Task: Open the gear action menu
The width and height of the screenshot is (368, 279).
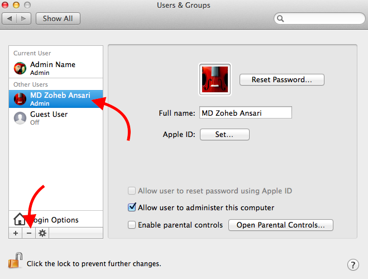Action: tap(42, 233)
